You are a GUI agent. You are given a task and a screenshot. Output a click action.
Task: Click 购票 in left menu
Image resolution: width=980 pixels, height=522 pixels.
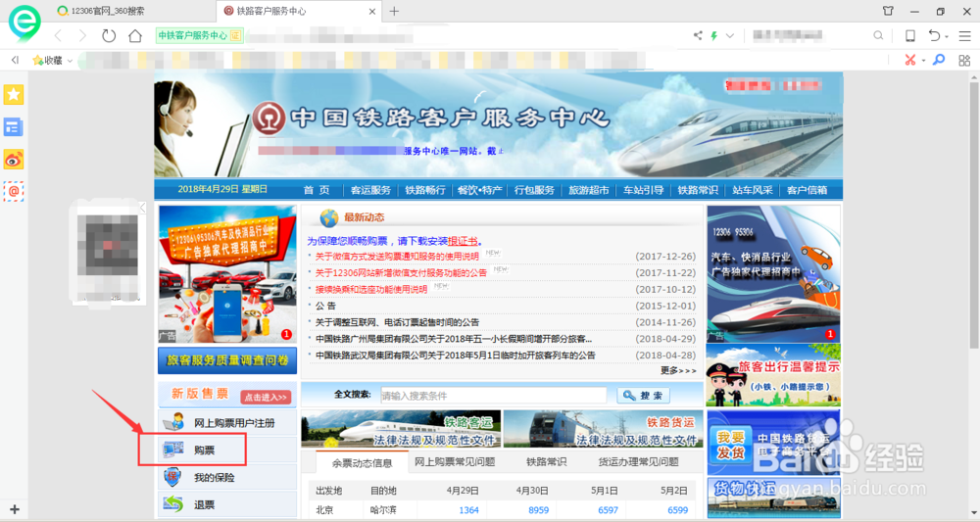click(204, 451)
